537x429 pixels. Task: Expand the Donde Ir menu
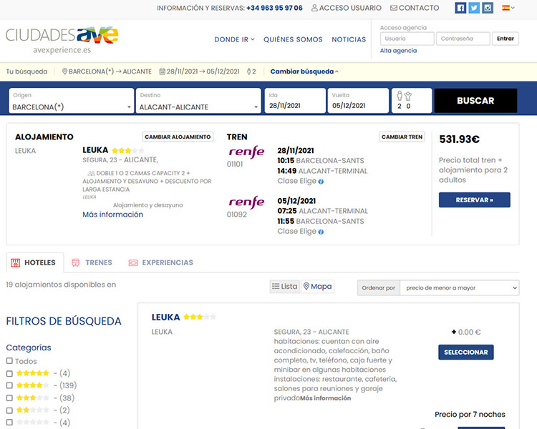coord(235,40)
